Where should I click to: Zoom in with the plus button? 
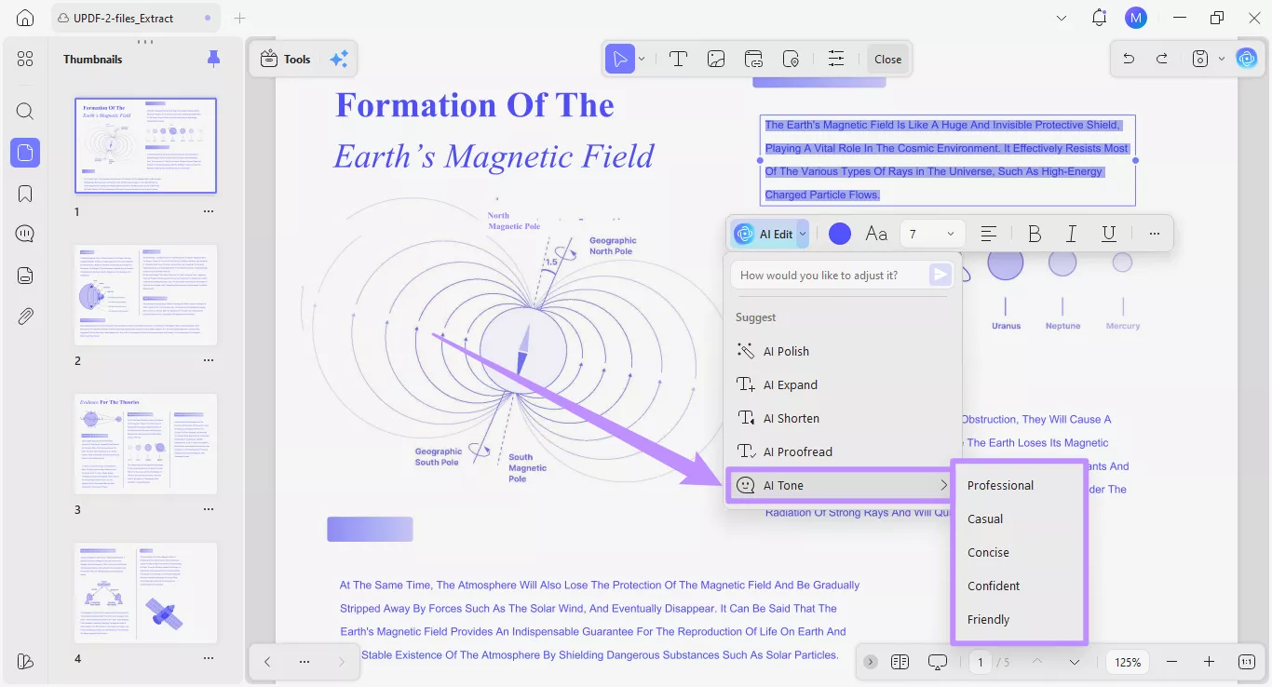pos(1209,662)
